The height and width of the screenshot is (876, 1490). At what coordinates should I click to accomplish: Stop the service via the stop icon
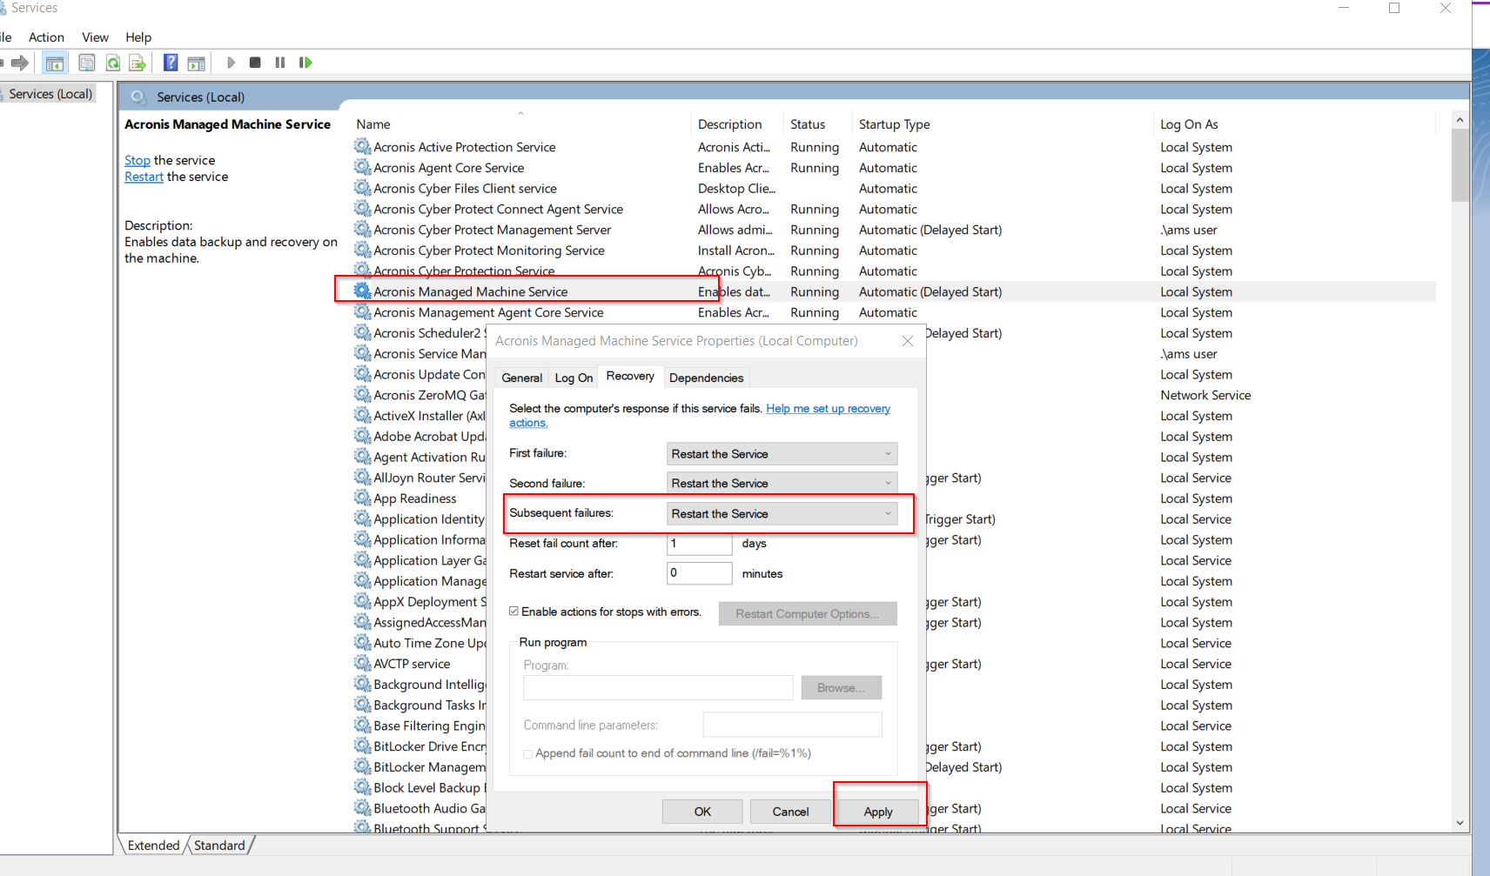tap(255, 62)
